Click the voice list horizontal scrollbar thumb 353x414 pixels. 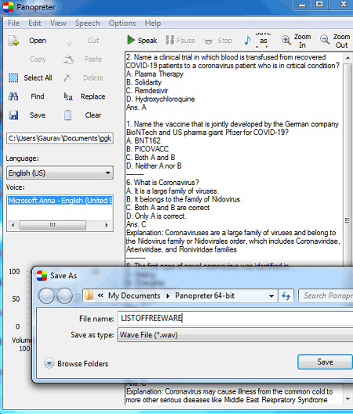click(53, 225)
